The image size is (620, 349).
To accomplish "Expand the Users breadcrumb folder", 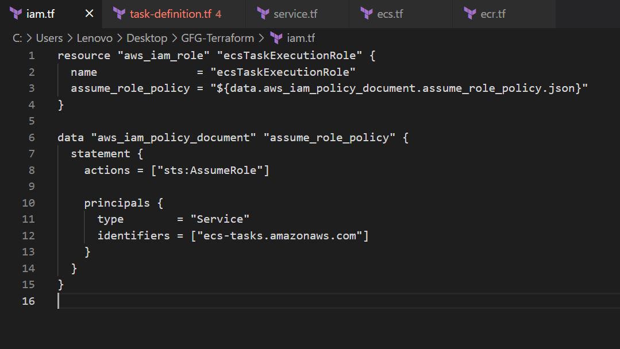I will [49, 38].
